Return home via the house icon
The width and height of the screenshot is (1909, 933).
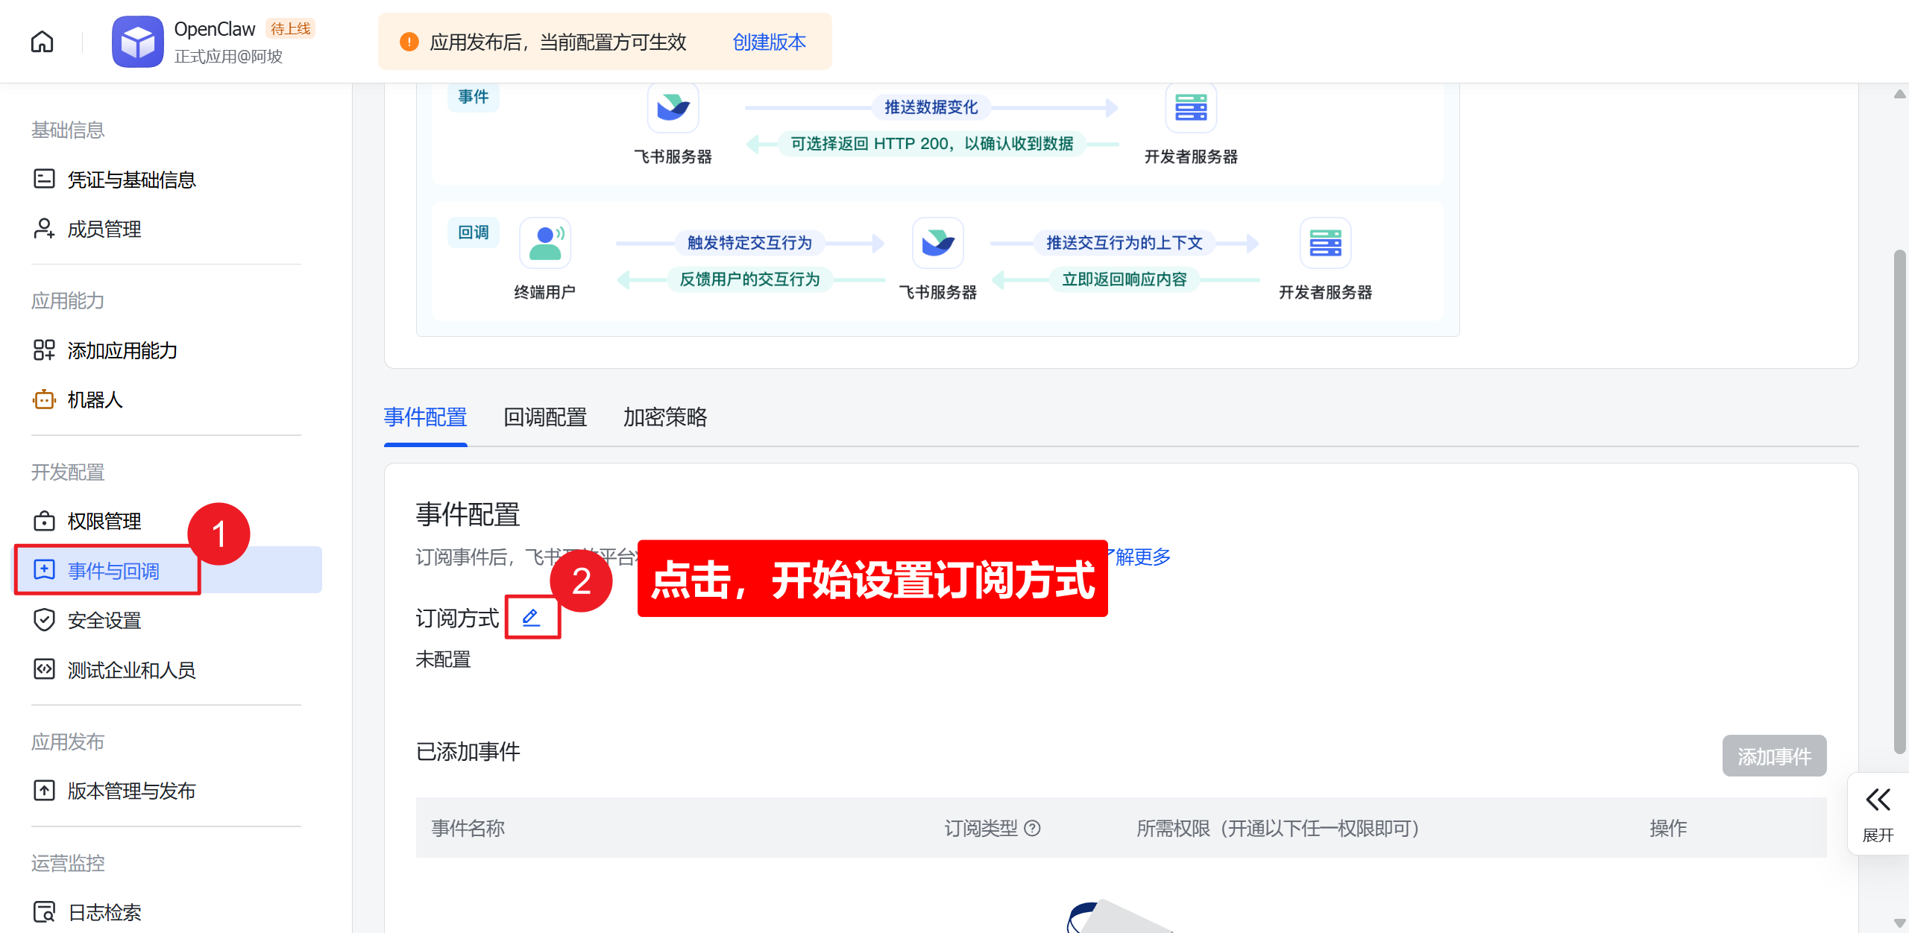point(42,41)
